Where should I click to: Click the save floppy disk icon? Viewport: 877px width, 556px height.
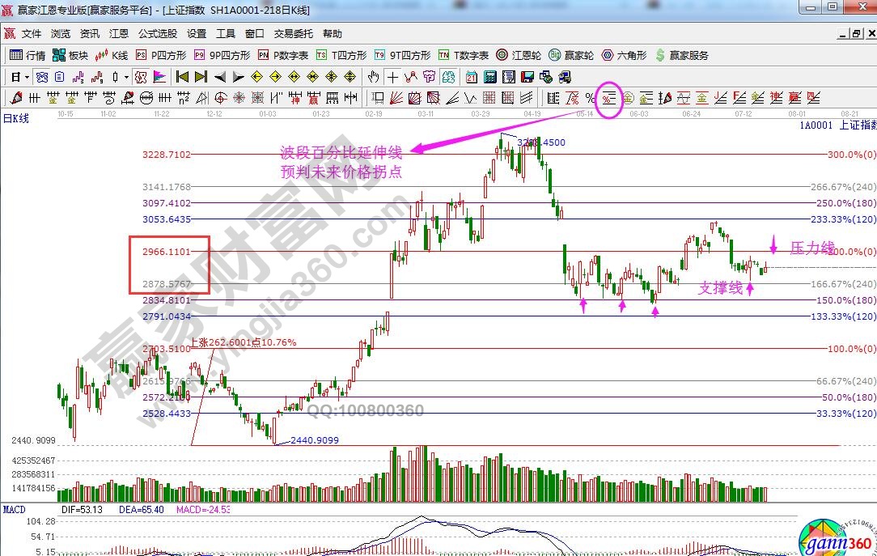tap(527, 77)
